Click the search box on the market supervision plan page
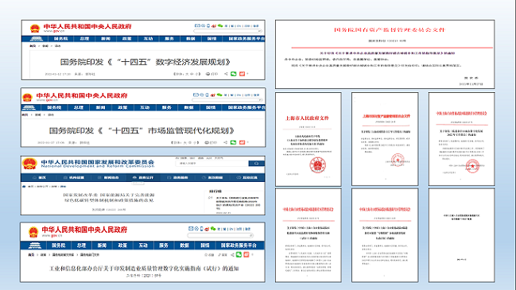The width and height of the screenshot is (516, 290). pyautogui.click(x=227, y=99)
